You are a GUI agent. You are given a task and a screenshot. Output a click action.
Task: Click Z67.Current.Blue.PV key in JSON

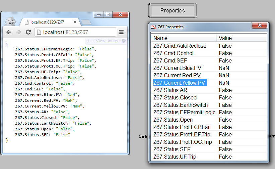point(38,95)
